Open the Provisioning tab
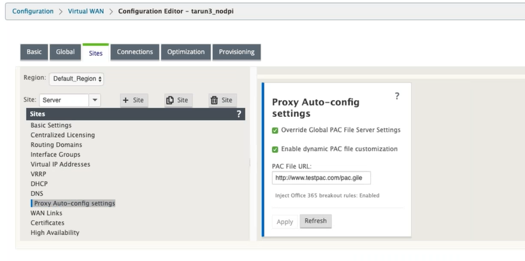 (236, 52)
